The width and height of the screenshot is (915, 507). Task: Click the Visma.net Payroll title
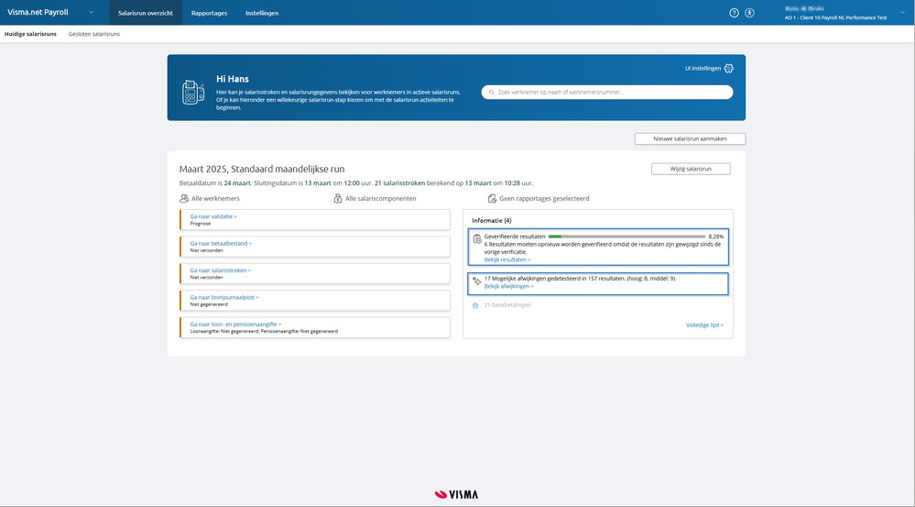(38, 12)
